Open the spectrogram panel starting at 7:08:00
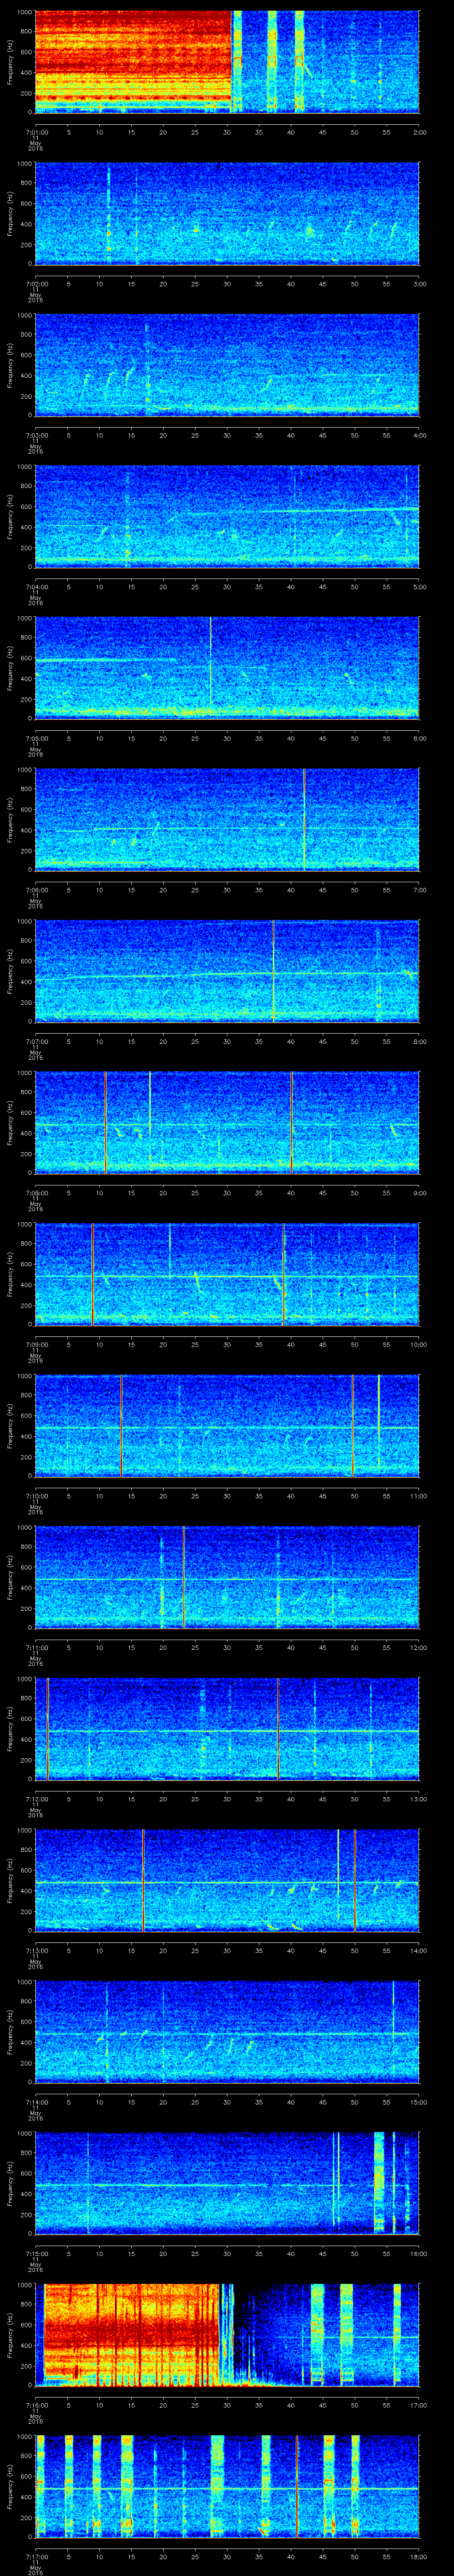Screen dimensions: 454x2576 (x=227, y=1123)
